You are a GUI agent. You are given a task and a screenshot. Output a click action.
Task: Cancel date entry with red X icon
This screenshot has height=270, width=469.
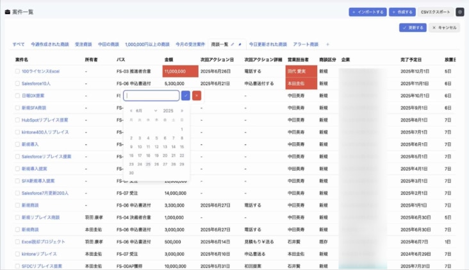197,96
